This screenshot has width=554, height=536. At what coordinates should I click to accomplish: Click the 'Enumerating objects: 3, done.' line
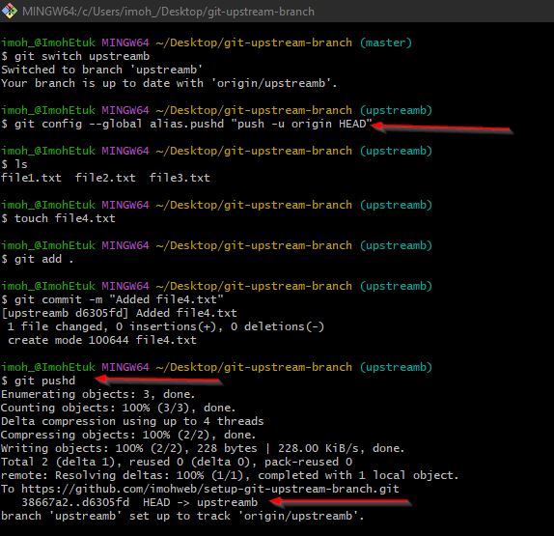97,394
